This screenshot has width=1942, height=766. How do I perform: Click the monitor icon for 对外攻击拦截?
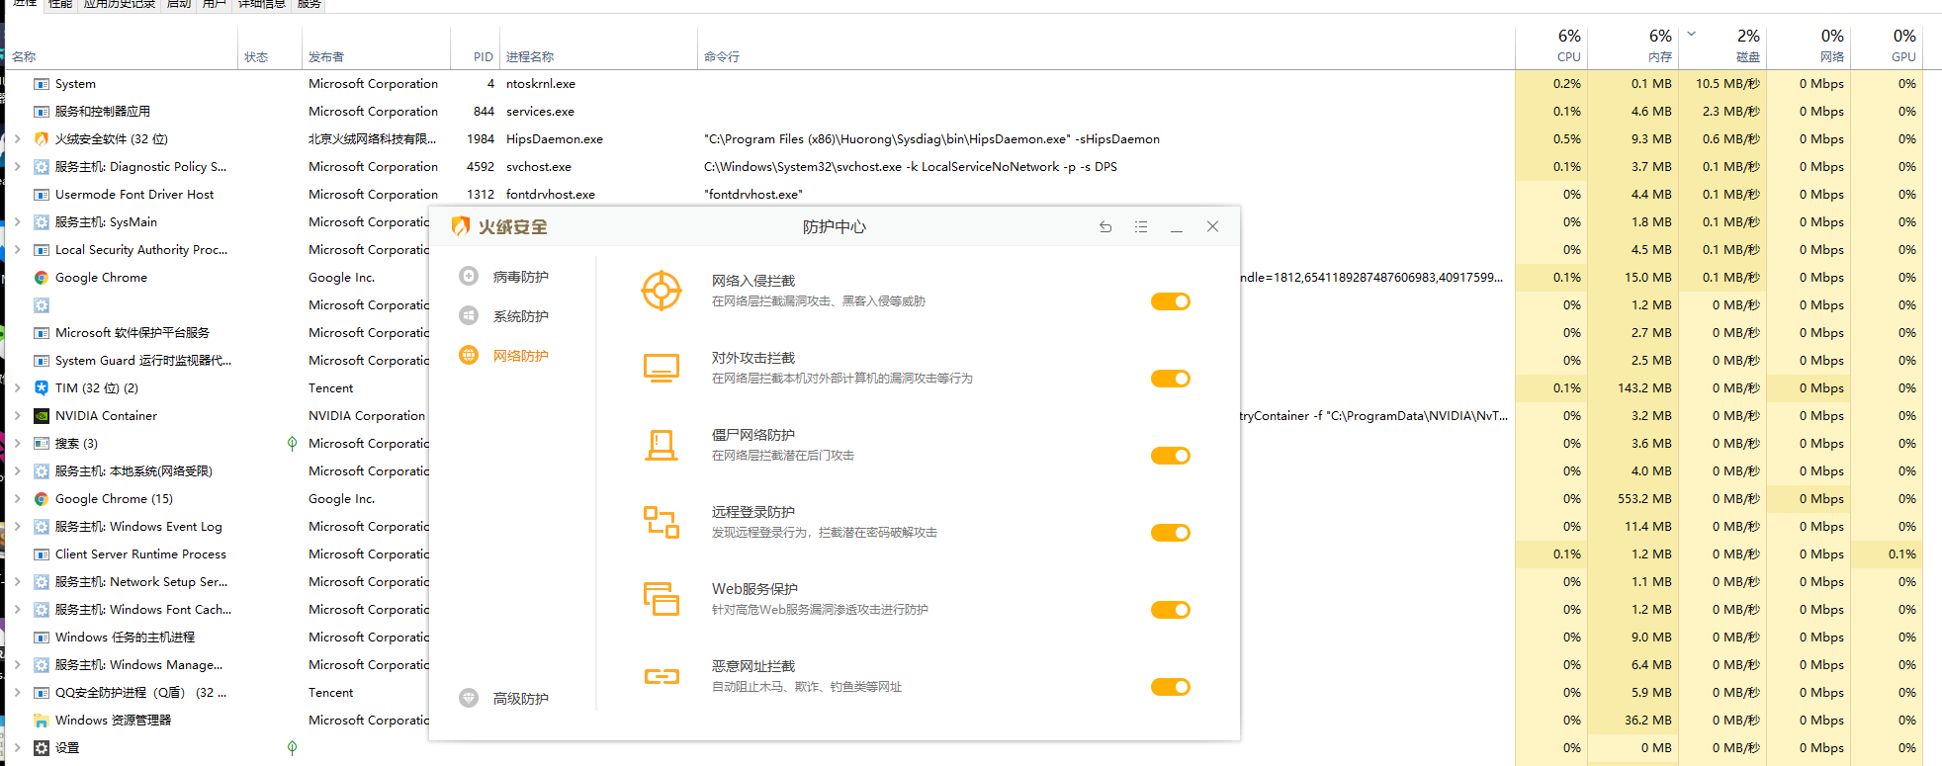tap(662, 368)
